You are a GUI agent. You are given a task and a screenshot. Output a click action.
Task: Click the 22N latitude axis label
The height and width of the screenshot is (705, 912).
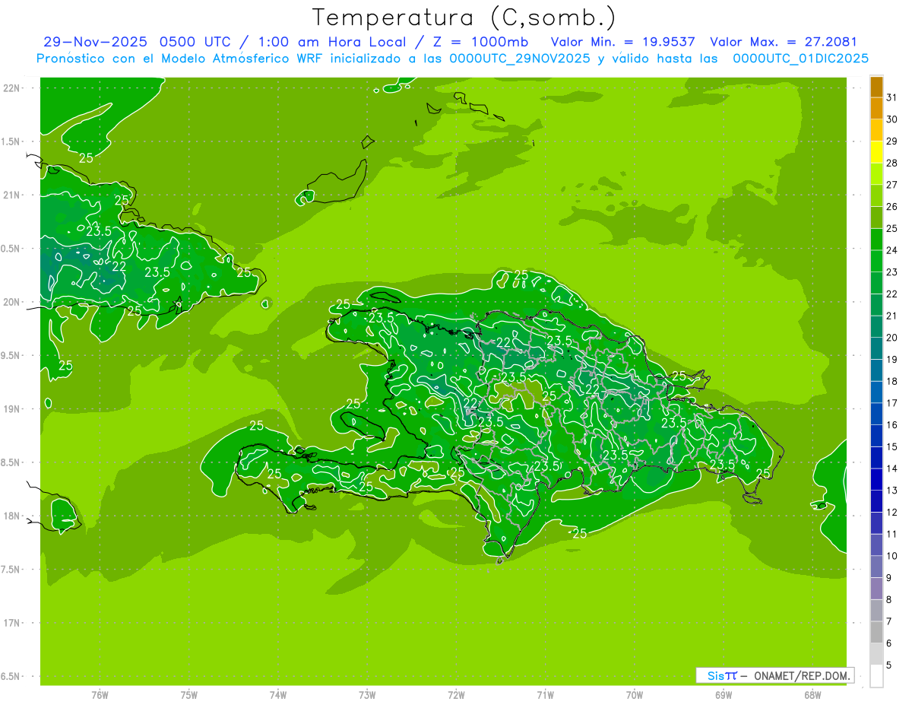(x=12, y=88)
